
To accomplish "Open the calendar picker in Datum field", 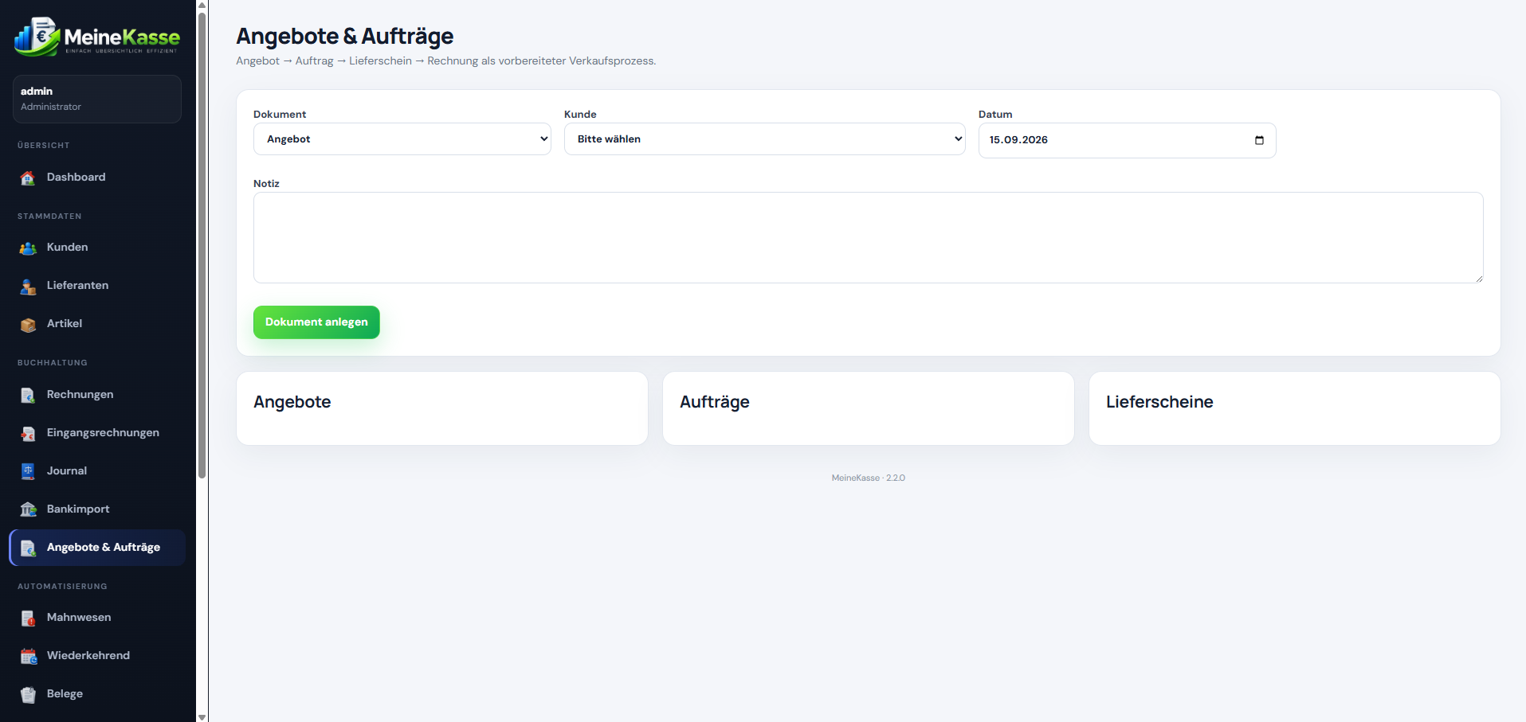I will (x=1259, y=140).
